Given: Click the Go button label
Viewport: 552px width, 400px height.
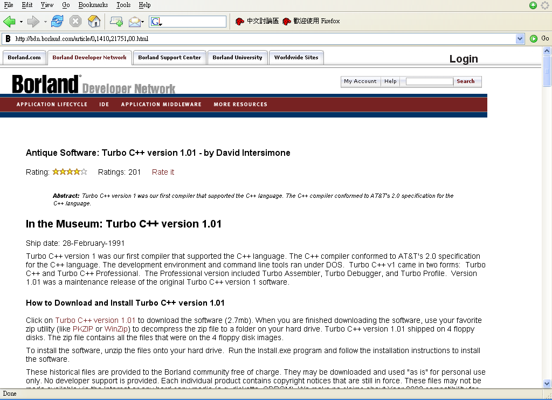Looking at the screenshot, I should (x=545, y=38).
